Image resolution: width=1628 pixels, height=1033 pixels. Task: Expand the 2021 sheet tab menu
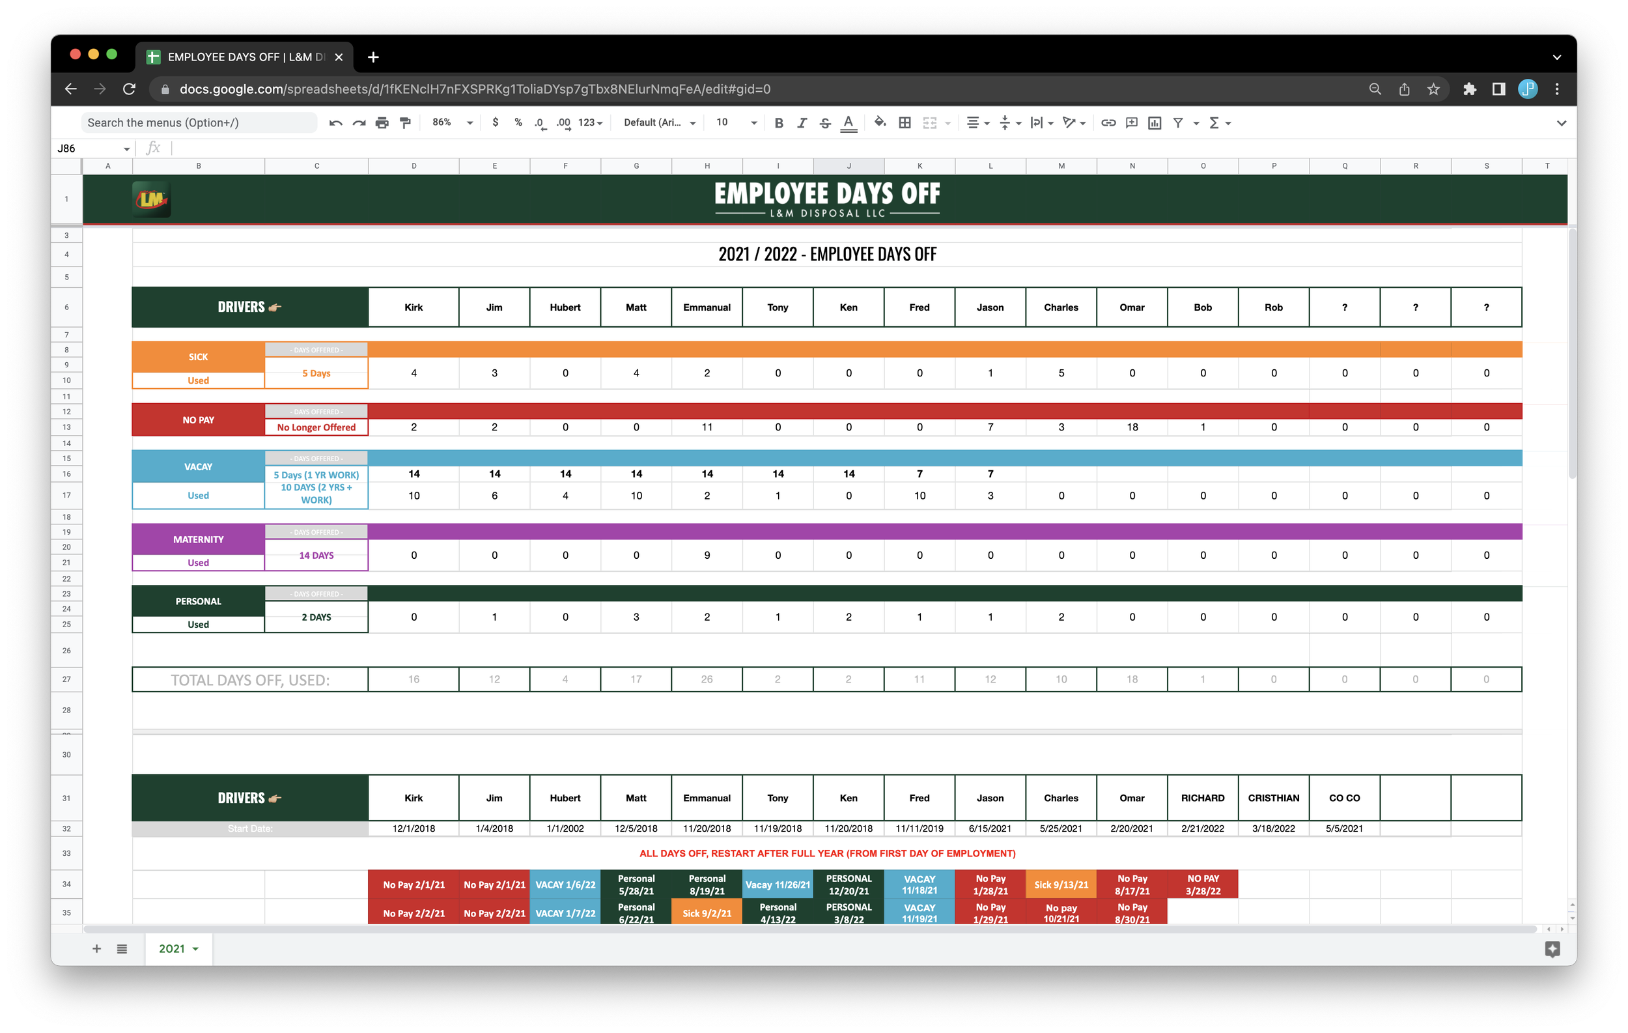point(194,948)
